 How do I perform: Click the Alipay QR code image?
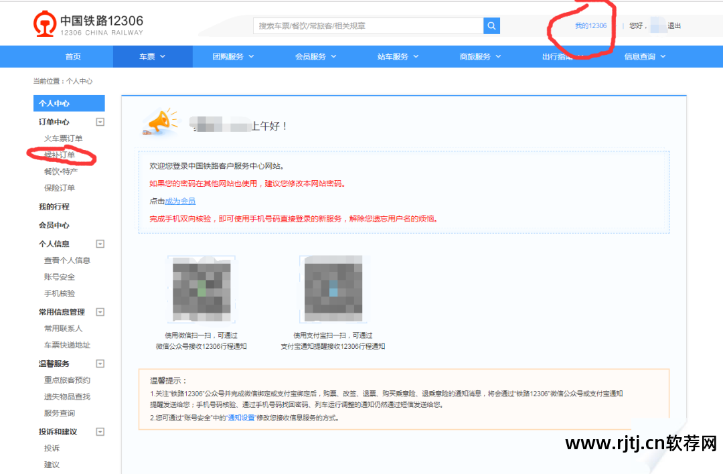point(333,288)
